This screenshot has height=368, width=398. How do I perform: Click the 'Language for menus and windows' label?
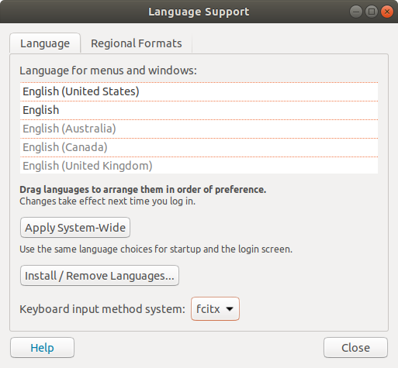click(108, 71)
